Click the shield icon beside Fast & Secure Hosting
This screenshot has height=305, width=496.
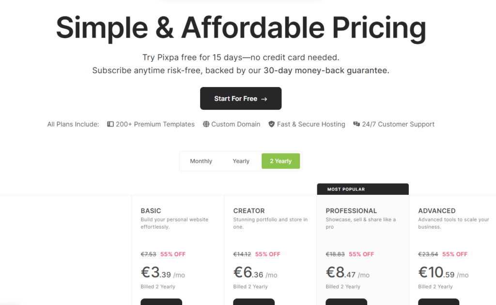272,124
